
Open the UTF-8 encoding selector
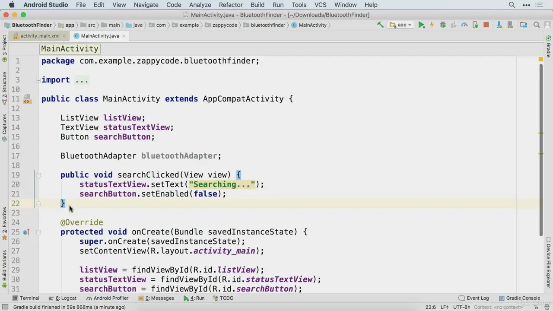[462, 307]
